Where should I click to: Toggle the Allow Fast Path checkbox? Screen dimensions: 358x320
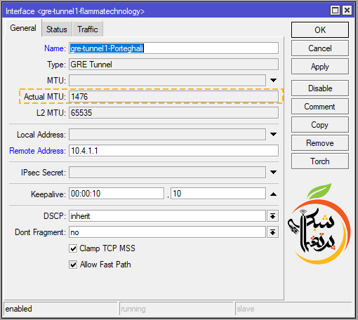[73, 265]
